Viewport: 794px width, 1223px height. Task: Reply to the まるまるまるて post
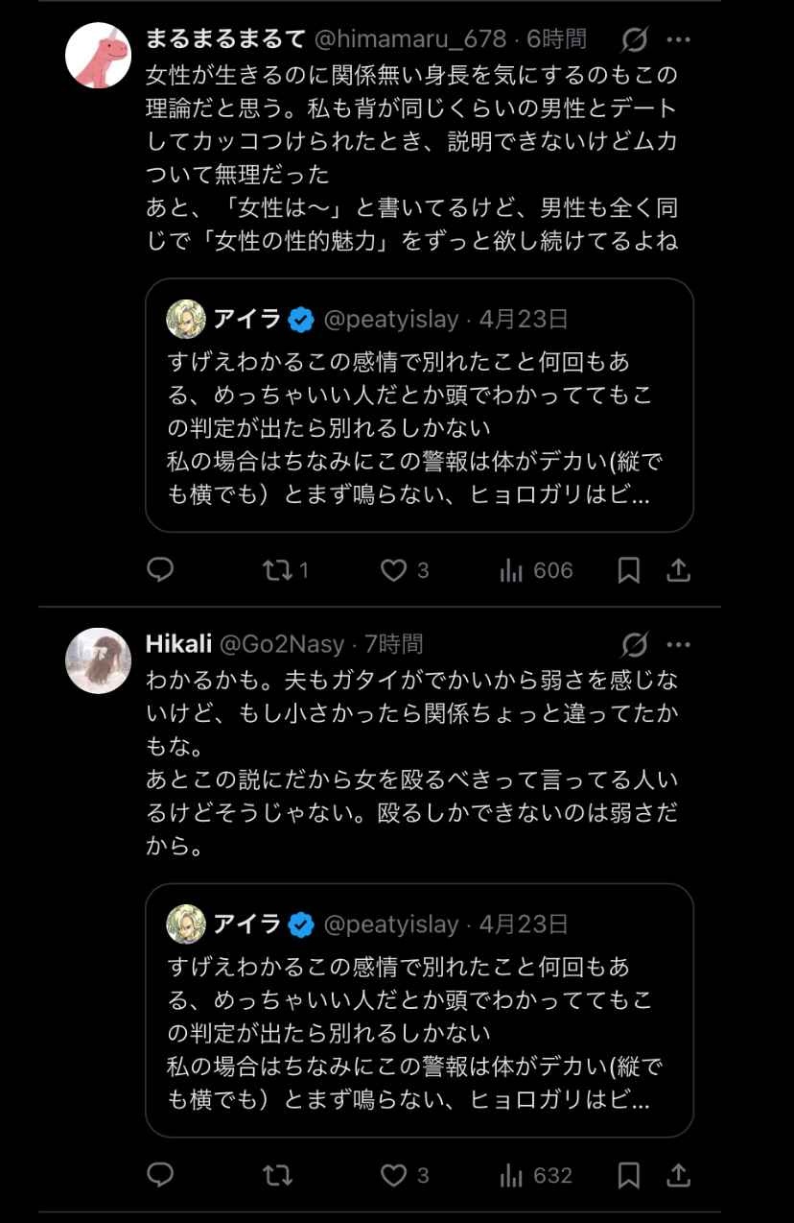click(160, 571)
